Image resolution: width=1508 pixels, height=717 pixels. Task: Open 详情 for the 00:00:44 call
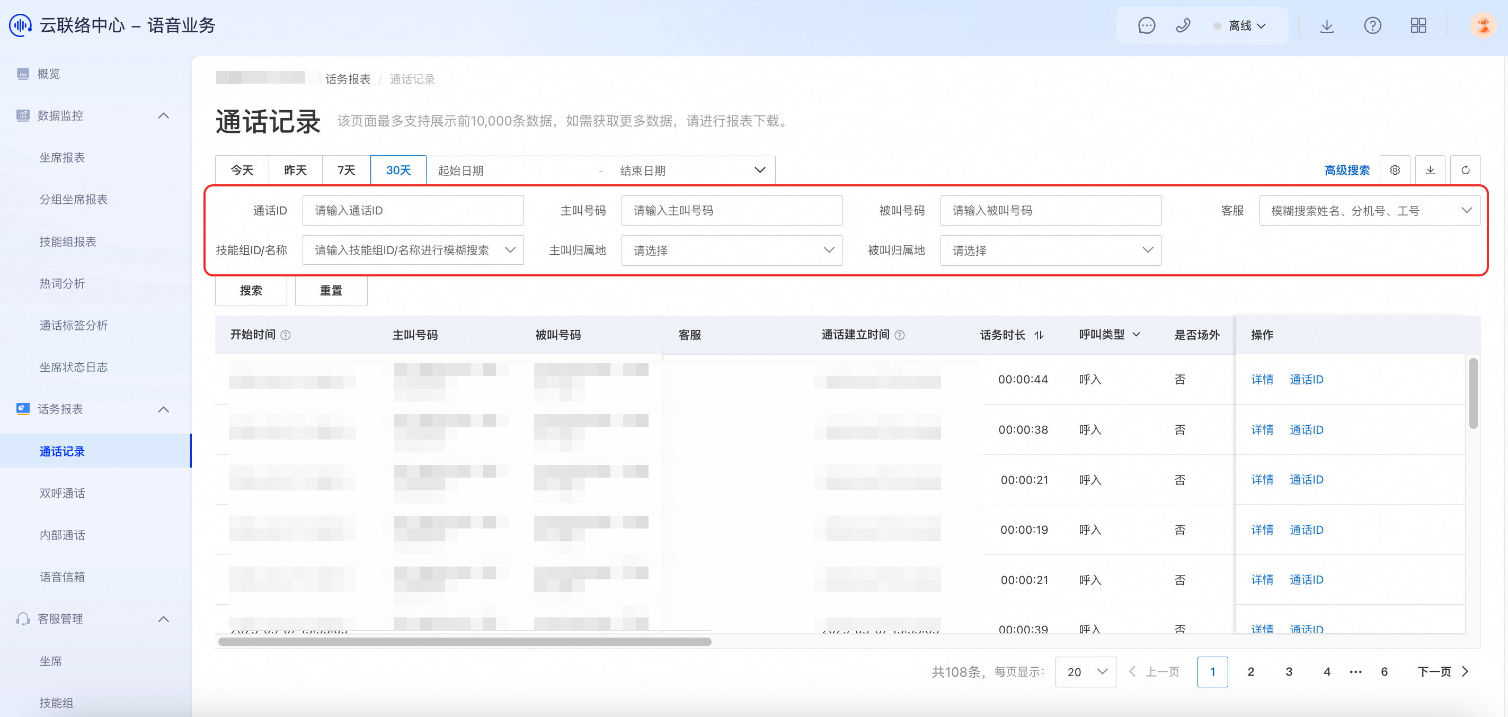point(1262,380)
